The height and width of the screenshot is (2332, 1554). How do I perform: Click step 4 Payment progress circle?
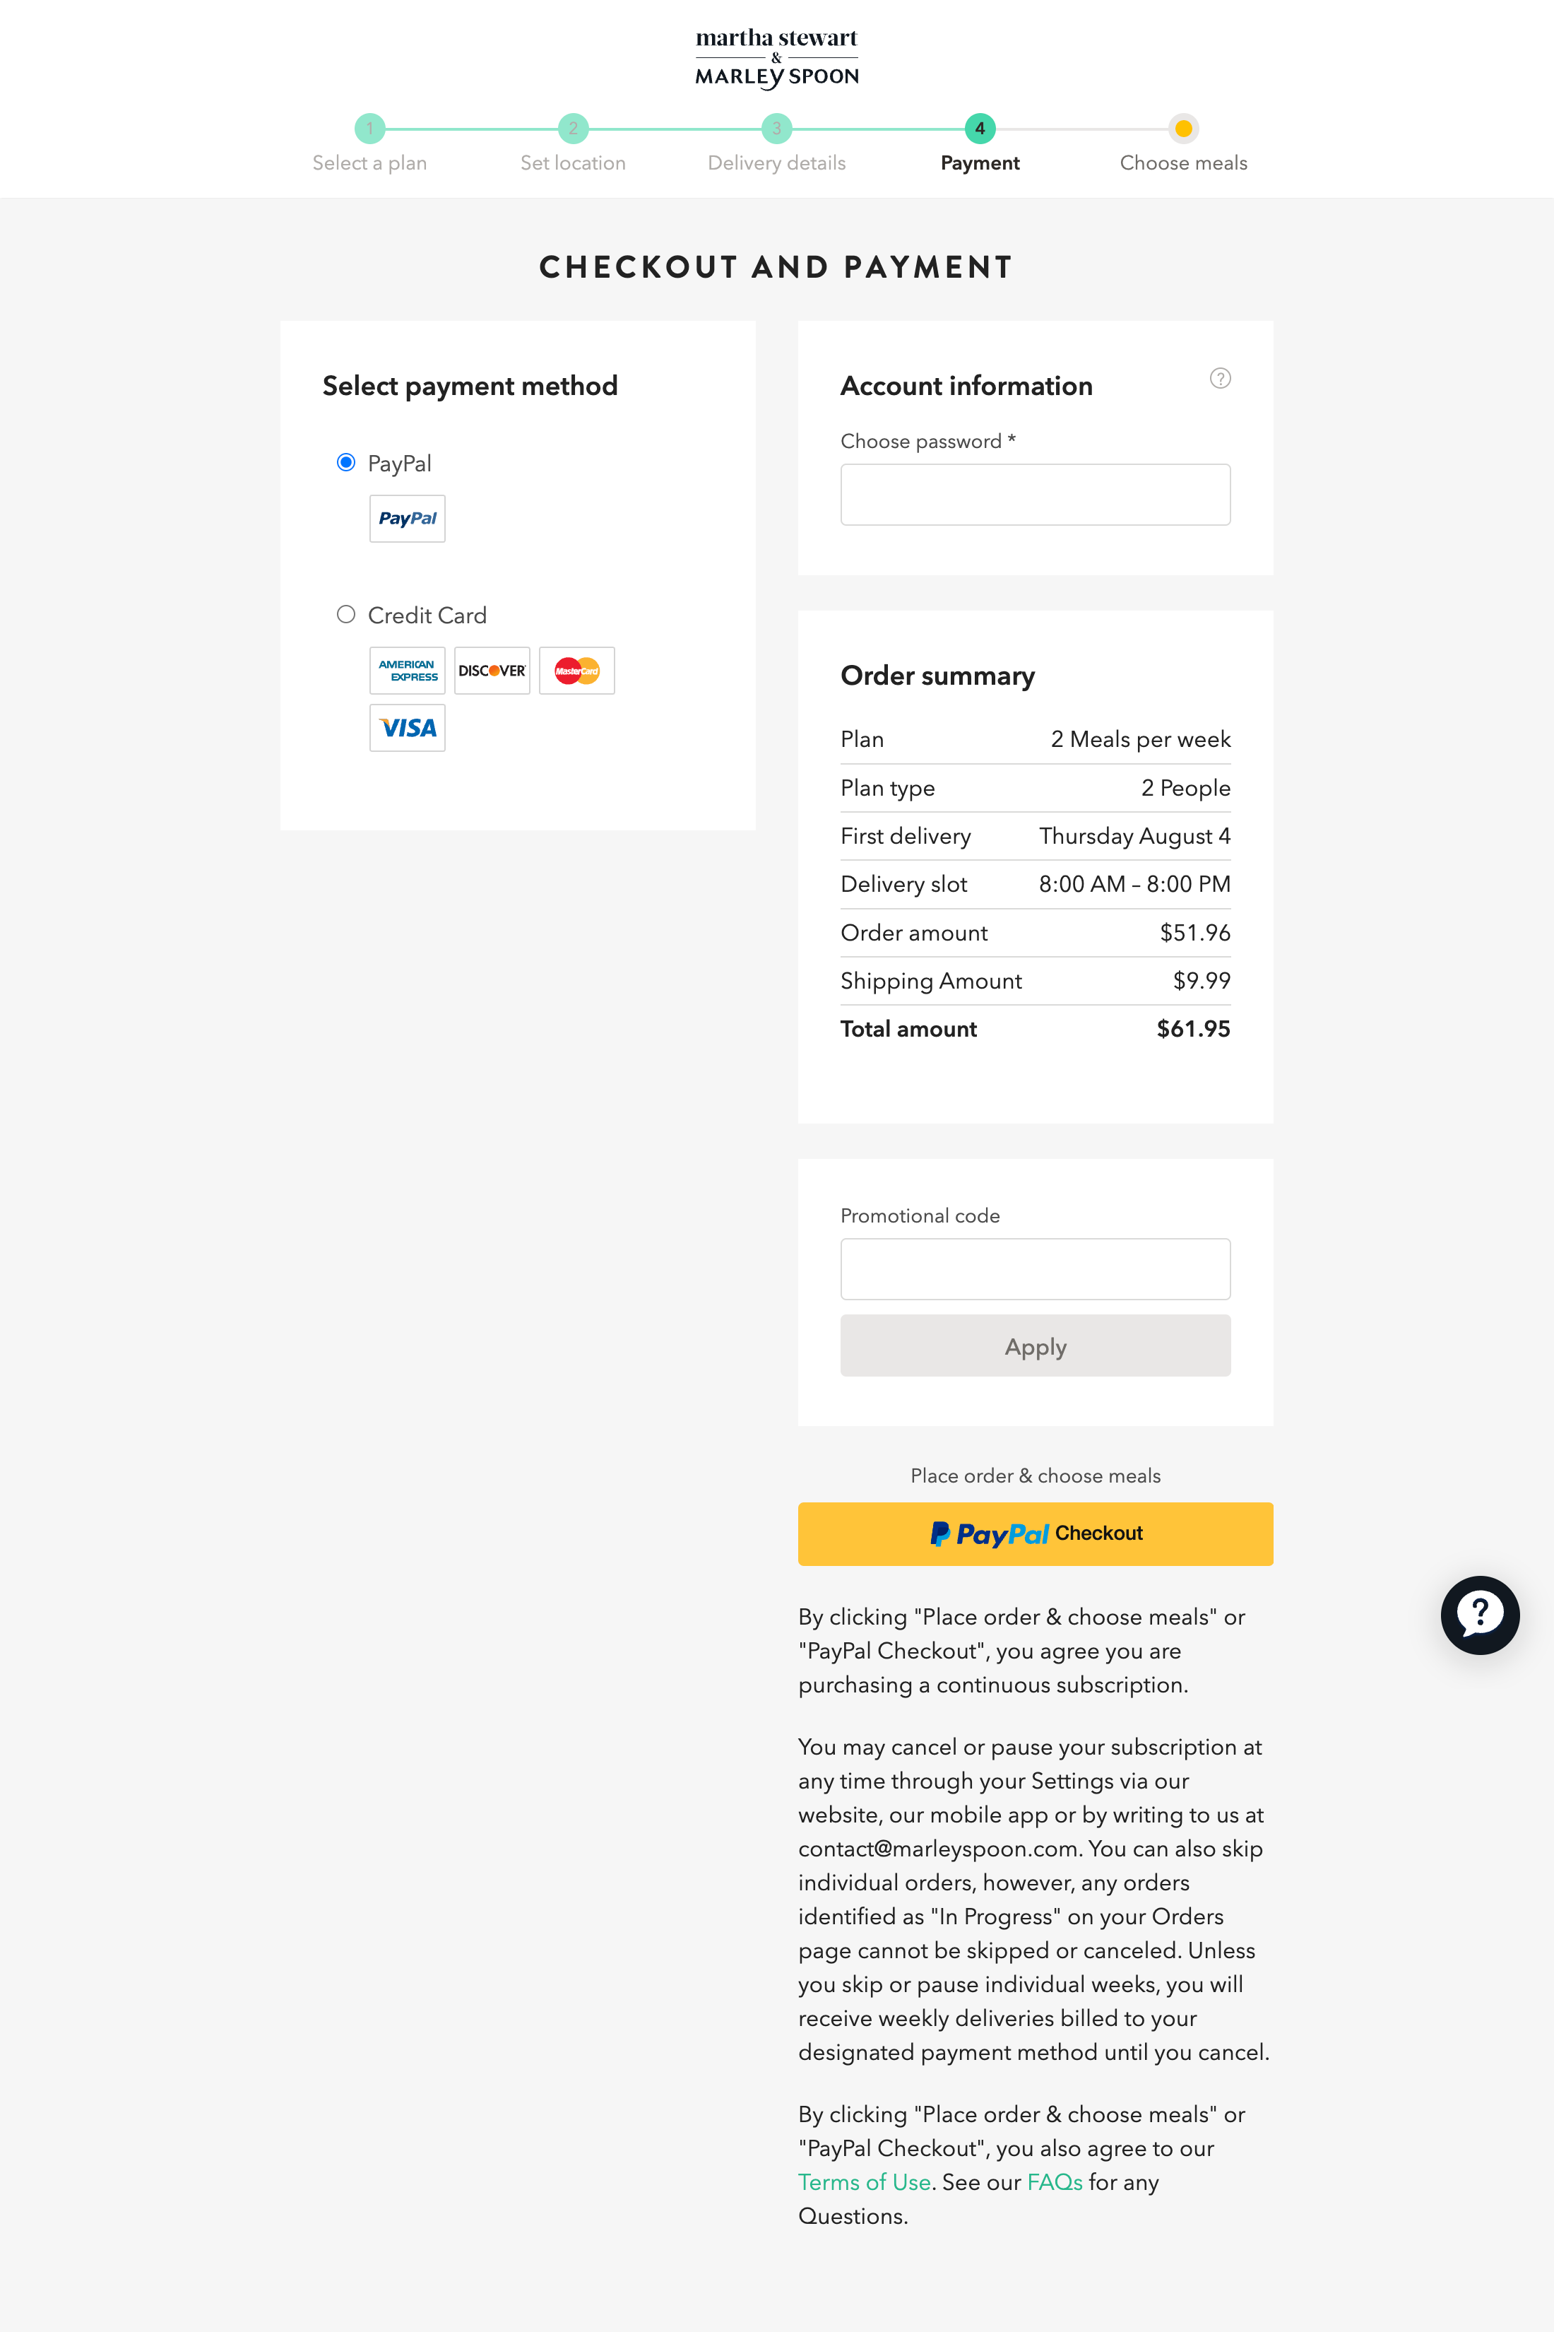tap(979, 128)
